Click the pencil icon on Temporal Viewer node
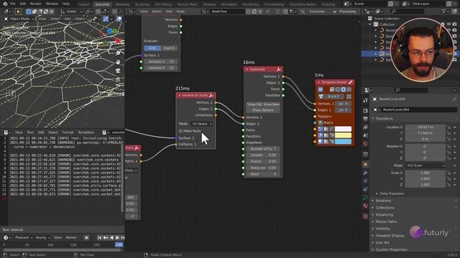This screenshot has height=258, width=460. coord(350,82)
